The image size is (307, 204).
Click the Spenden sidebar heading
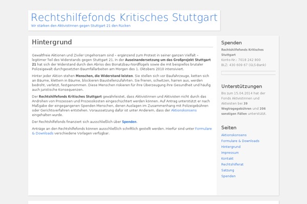click(x=231, y=43)
